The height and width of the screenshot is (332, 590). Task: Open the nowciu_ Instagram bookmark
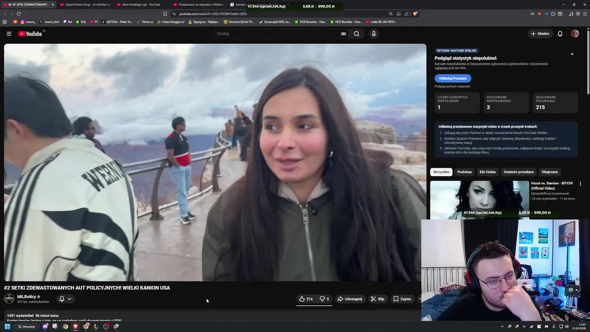point(28,22)
